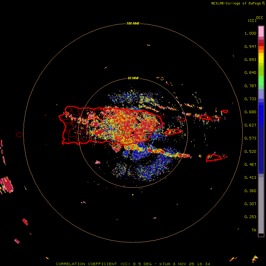Pick the gray segment of the color bar
This screenshot has width=266, height=266.
pyautogui.click(x=261, y=205)
